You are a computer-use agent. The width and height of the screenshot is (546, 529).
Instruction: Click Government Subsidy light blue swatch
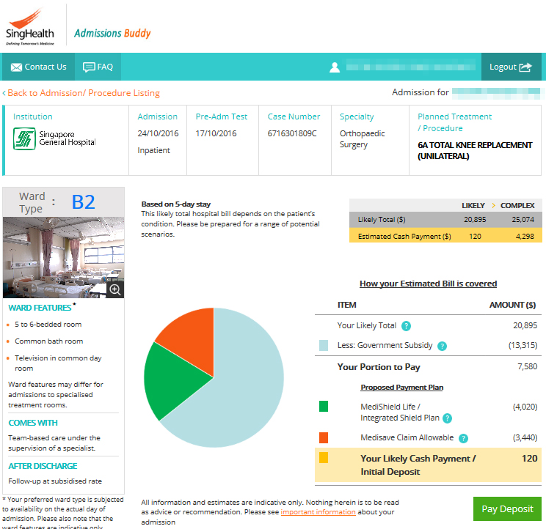click(324, 346)
